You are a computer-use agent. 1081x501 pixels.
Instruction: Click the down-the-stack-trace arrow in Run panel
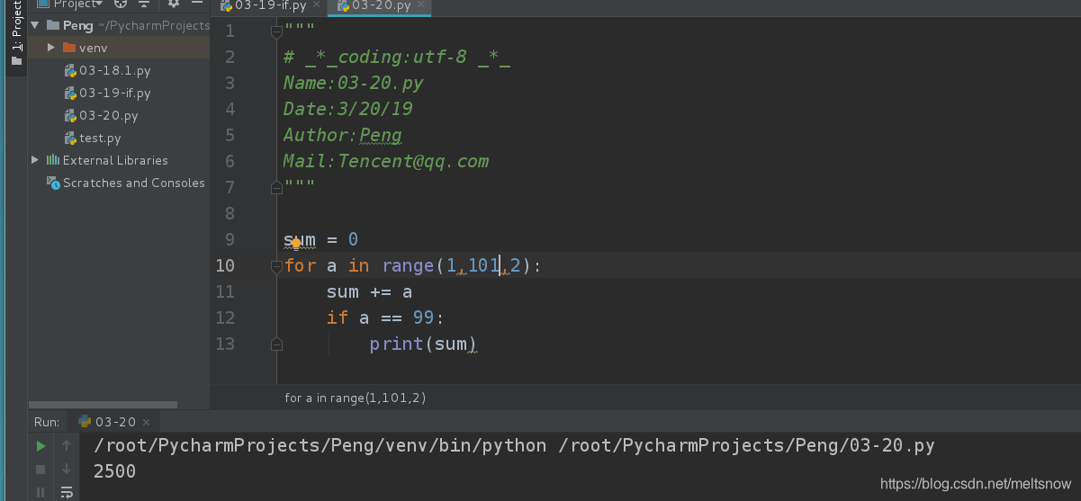coord(67,469)
